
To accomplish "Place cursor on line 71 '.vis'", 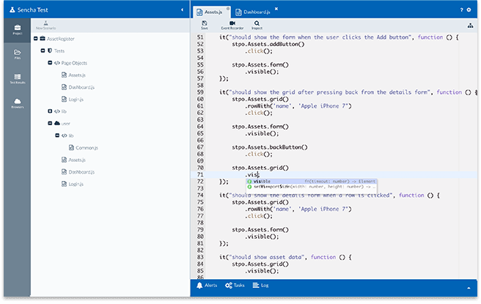I will pos(252,174).
